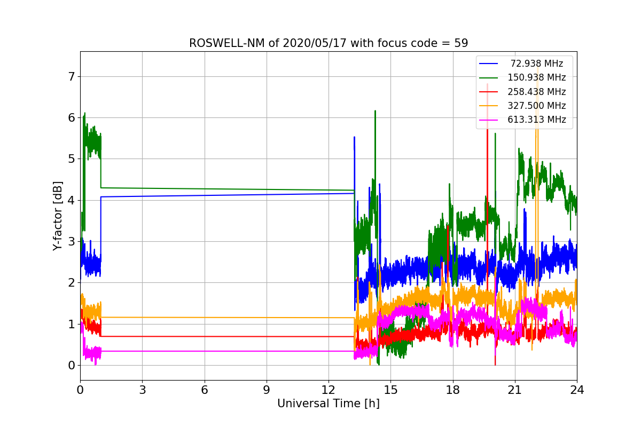Click the y-axis tick label 3
Screen dimensions: 641x427
pyautogui.click(x=71, y=242)
